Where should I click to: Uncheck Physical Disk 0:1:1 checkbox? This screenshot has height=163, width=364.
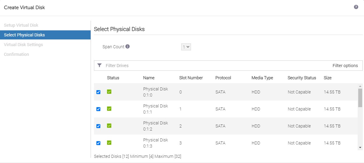click(x=98, y=109)
